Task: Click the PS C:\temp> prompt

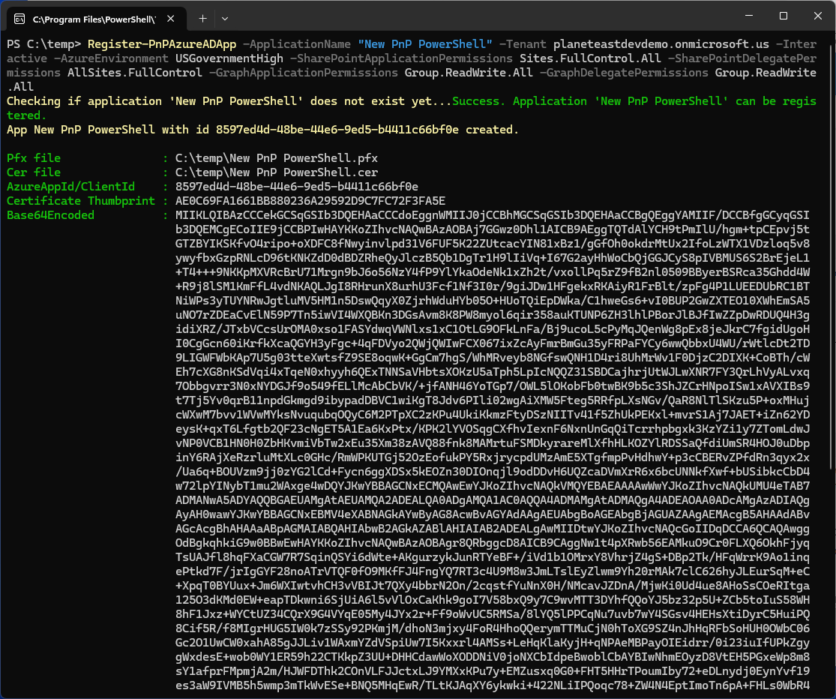Action: click(43, 43)
